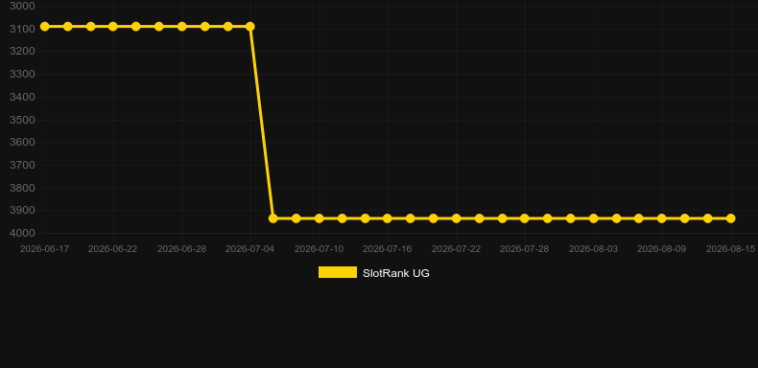The width and height of the screenshot is (758, 368).
Task: Click the 2026-08-15 x-axis date label
Action: pos(730,249)
